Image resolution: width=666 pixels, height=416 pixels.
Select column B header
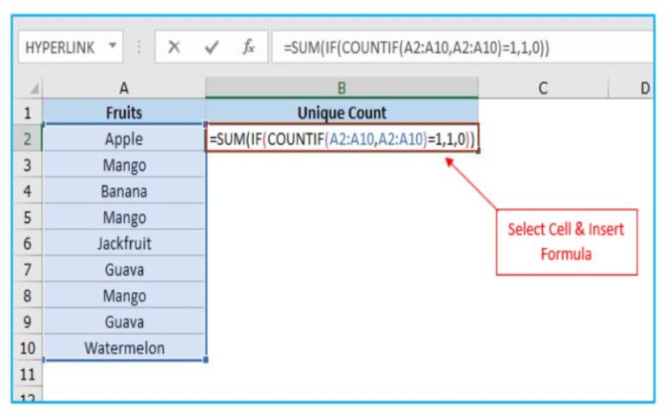(x=342, y=88)
